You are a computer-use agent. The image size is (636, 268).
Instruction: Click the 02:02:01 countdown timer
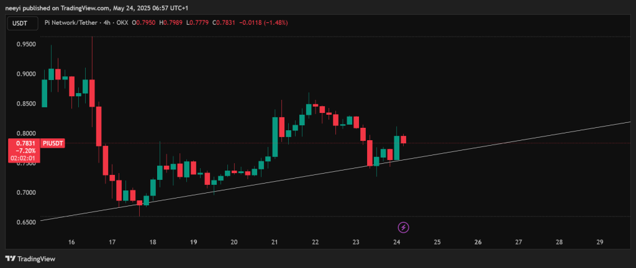[x=24, y=158]
